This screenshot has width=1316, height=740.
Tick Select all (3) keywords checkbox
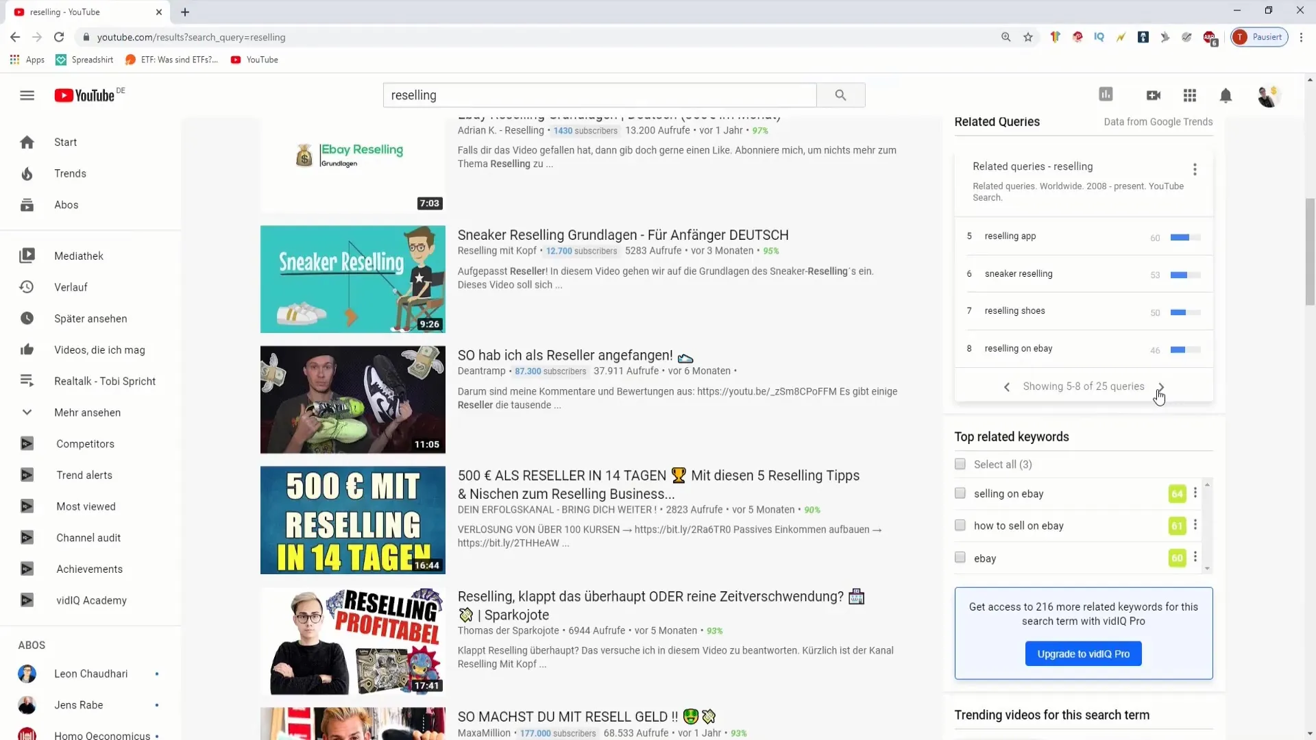tap(960, 464)
